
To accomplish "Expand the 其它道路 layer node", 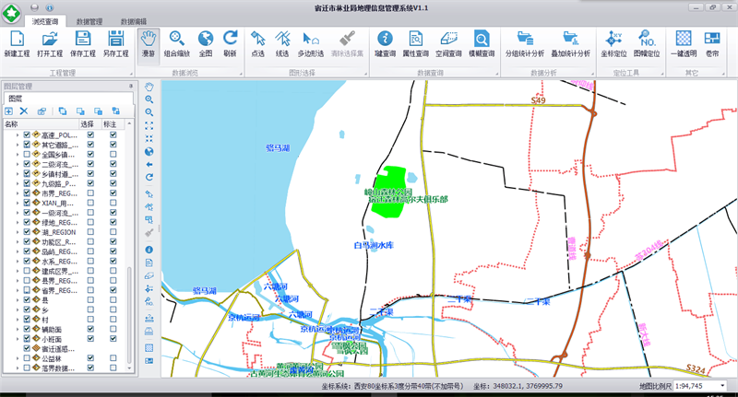I will [x=18, y=145].
